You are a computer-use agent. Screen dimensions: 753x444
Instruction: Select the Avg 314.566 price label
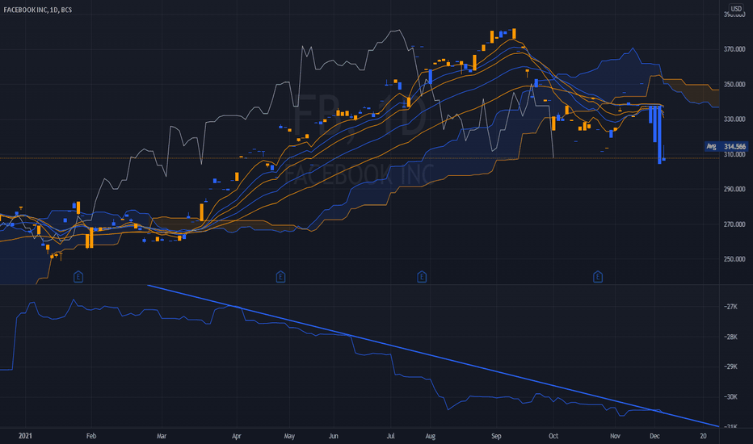pos(726,146)
